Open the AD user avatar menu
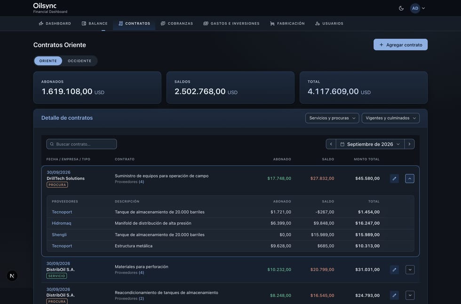Screen dimensions: 461x304 (415, 8)
